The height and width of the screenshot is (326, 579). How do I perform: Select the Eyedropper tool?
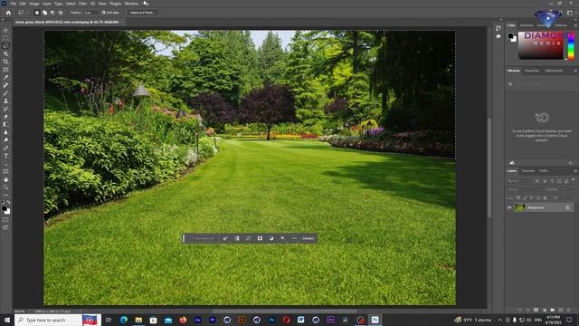[5, 77]
